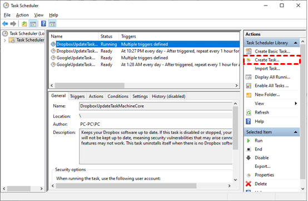
Task: Click Import Task... action
Action: coord(267,69)
